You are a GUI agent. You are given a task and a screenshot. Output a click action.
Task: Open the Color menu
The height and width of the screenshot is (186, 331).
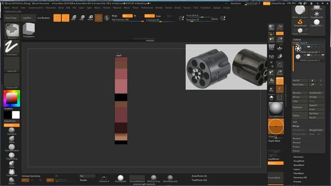(23, 8)
